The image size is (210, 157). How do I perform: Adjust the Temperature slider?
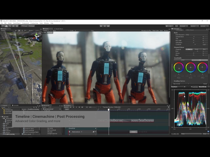click(194, 37)
